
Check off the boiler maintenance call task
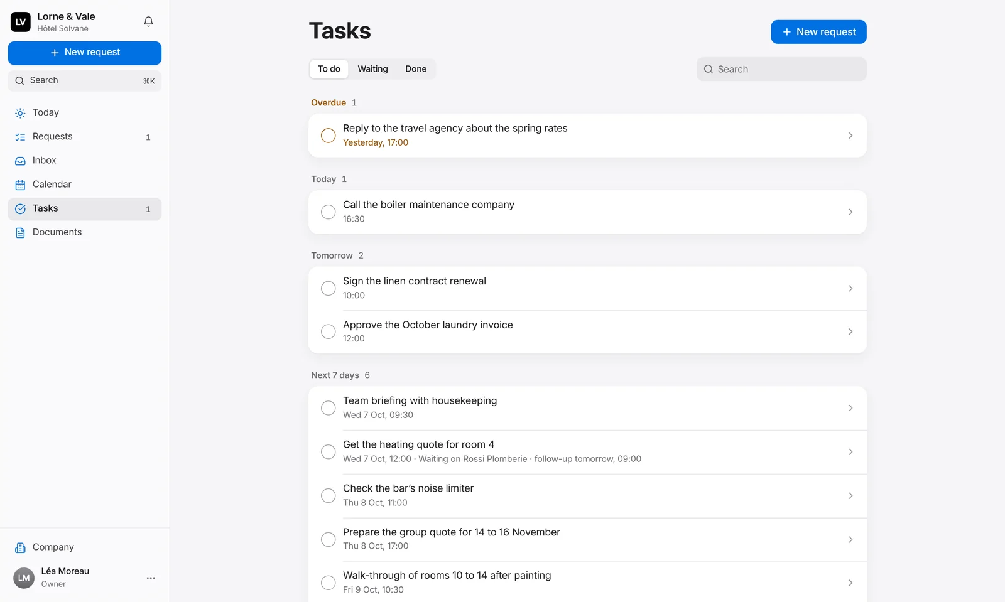pyautogui.click(x=328, y=212)
